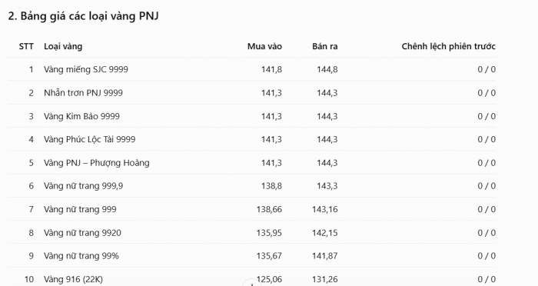Image resolution: width=538 pixels, height=286 pixels.
Task: Click the 'STT' column header
Action: pos(26,46)
